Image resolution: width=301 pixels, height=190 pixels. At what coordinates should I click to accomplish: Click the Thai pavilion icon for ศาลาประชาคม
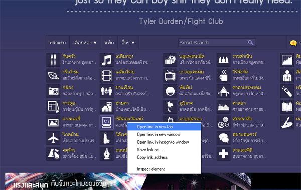tap(223, 91)
